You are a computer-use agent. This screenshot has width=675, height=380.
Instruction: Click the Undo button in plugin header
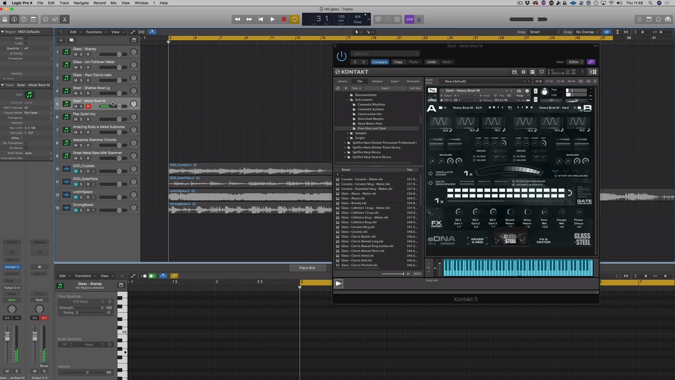(431, 62)
